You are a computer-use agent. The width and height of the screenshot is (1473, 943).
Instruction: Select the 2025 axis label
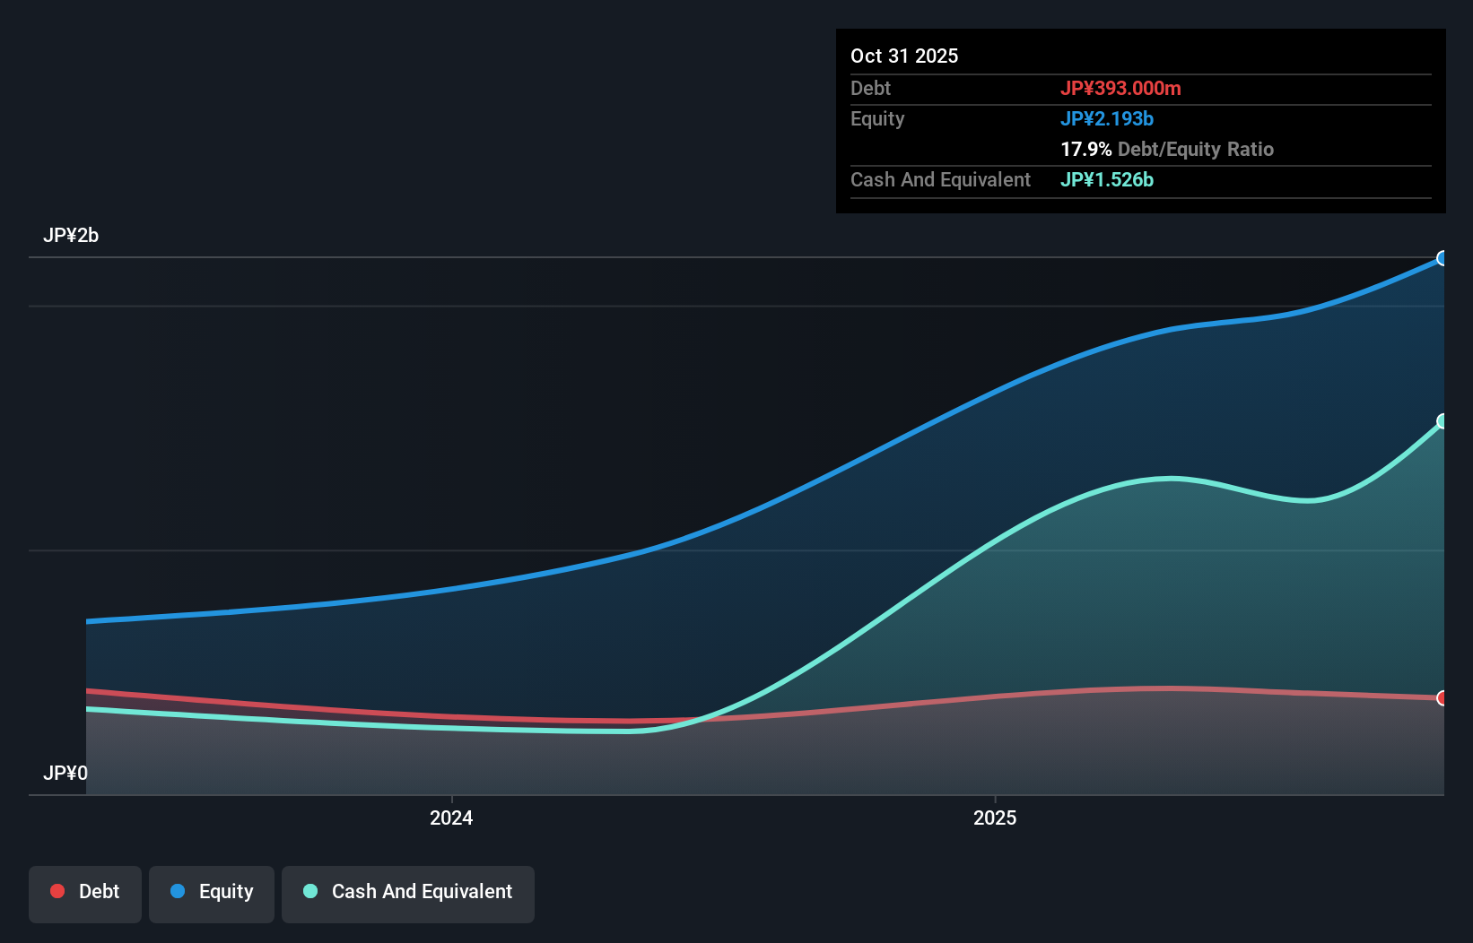[x=995, y=818]
